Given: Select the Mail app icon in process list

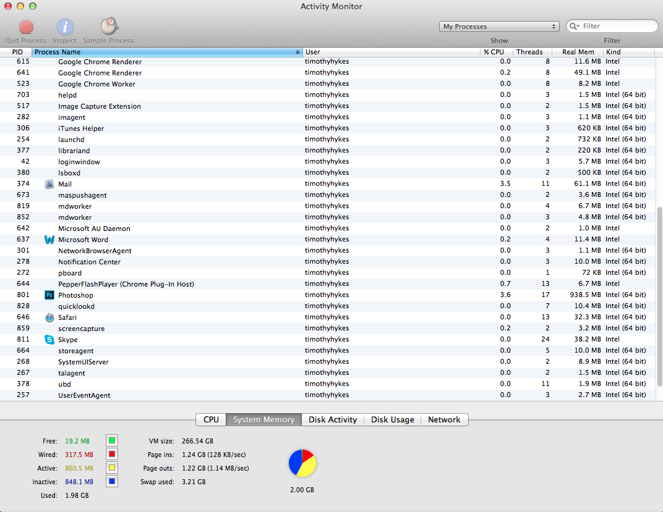Looking at the screenshot, I should (x=49, y=184).
